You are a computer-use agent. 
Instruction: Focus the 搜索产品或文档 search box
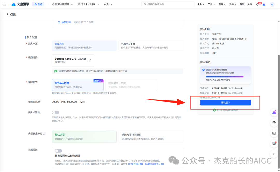168,4
